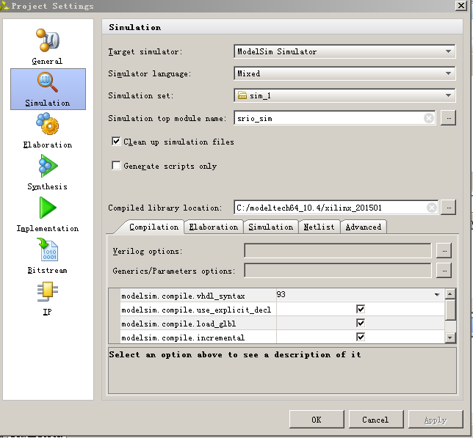Open the Elaboration settings category

(x=47, y=131)
